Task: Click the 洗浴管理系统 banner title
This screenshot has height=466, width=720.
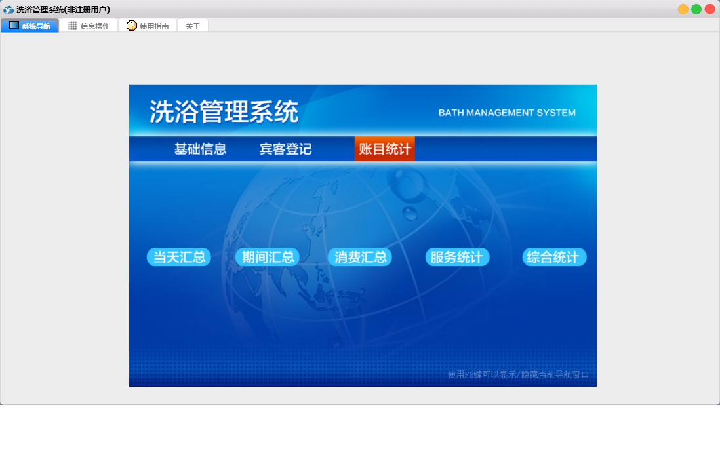Action: 224,111
